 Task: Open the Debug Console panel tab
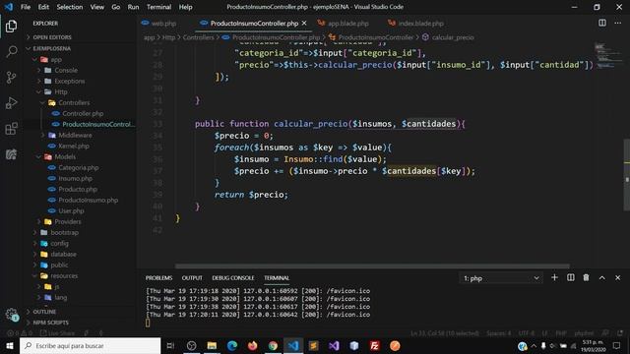click(x=233, y=277)
